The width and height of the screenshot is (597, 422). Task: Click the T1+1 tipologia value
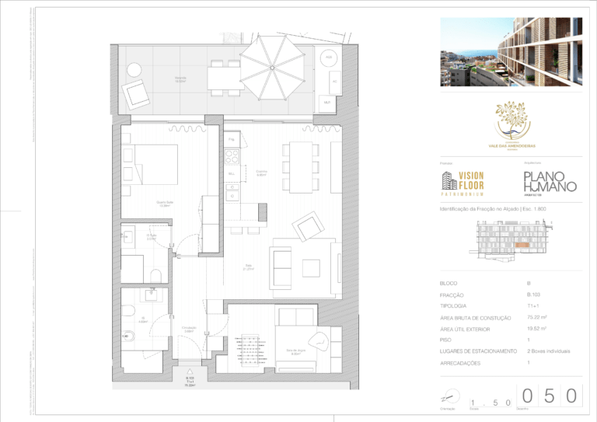(532, 306)
